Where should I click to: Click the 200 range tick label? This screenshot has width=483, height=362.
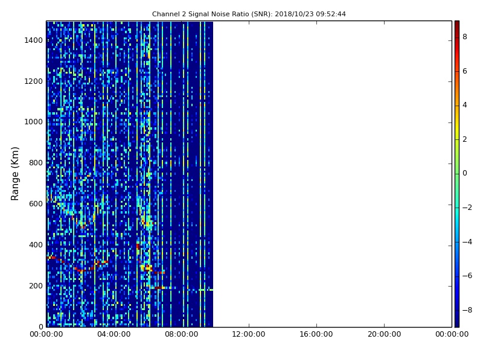pos(36,285)
